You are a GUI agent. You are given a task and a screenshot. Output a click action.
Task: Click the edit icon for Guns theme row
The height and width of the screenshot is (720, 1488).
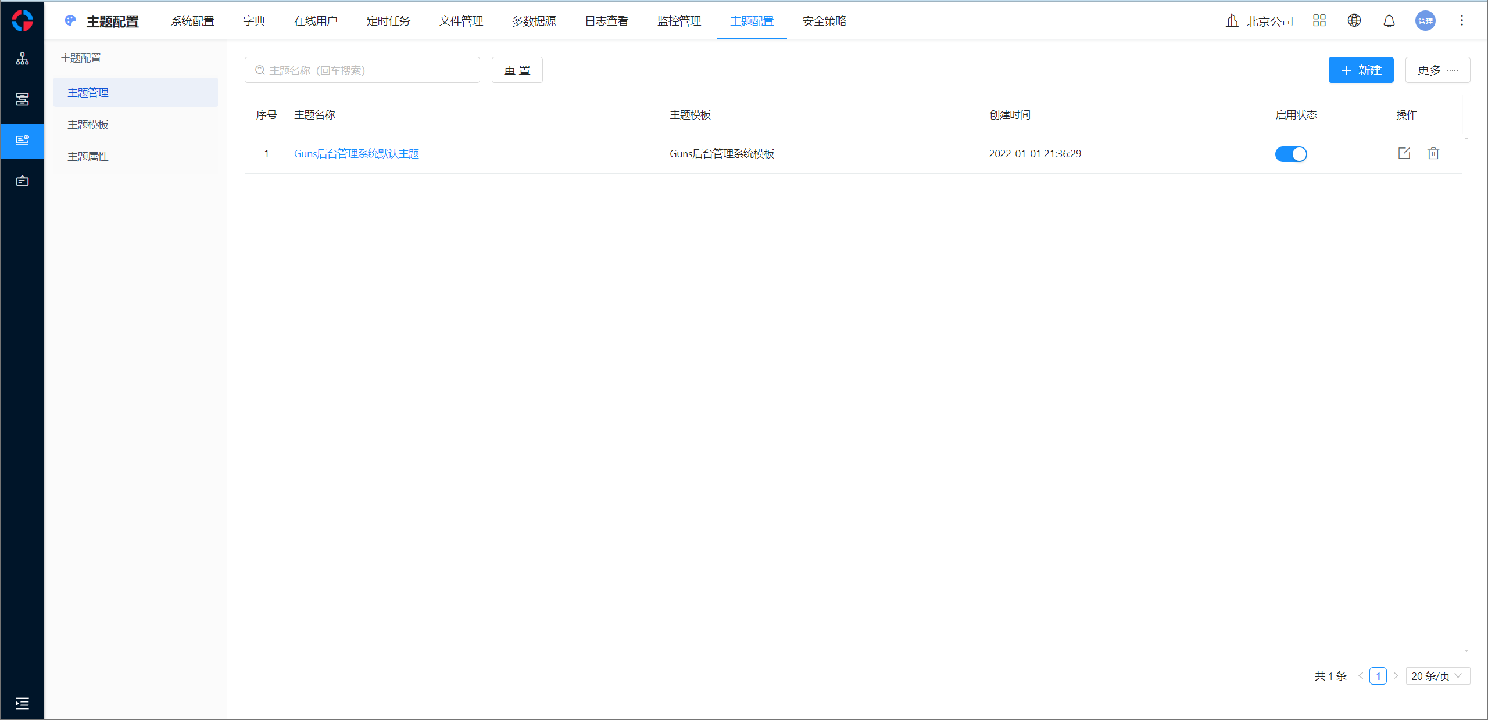[x=1404, y=153]
